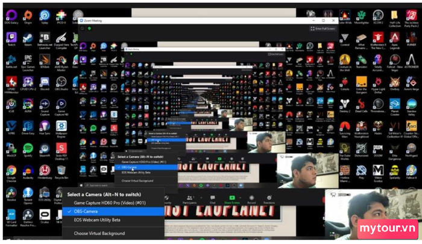Select the Hindenburg desktop shortcut
422x244 pixels.
pos(45,172)
